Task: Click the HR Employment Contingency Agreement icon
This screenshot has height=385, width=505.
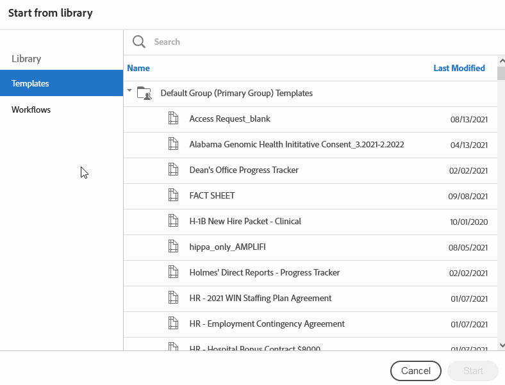Action: tap(173, 324)
